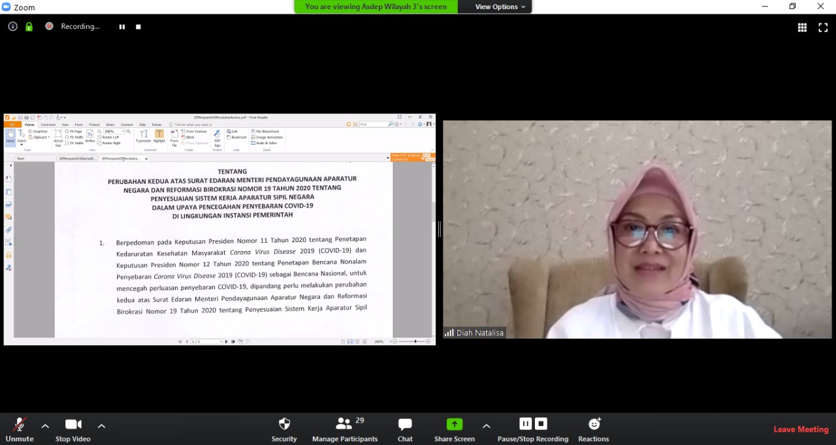Insert an Image Annotation
The image size is (836, 445).
(x=267, y=138)
